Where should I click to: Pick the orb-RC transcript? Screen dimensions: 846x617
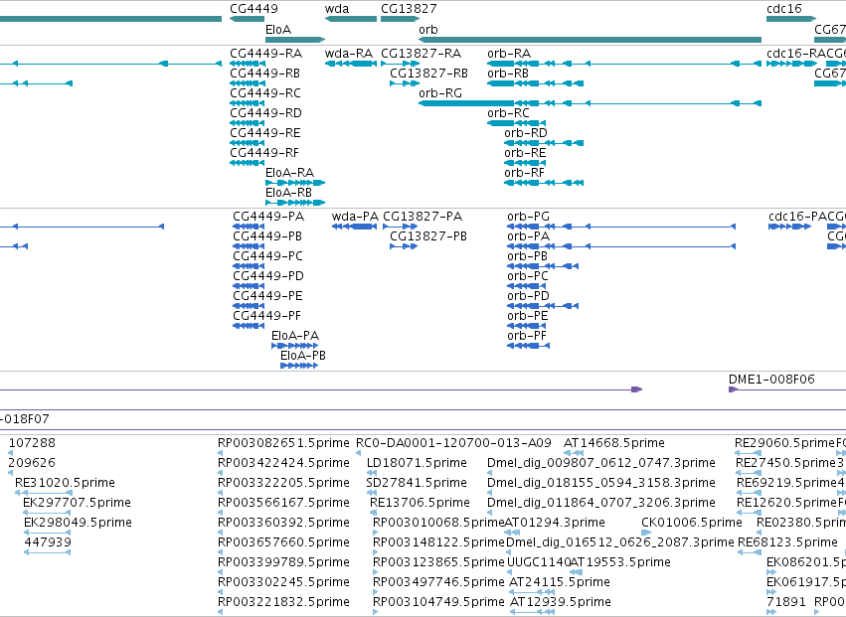click(x=516, y=123)
